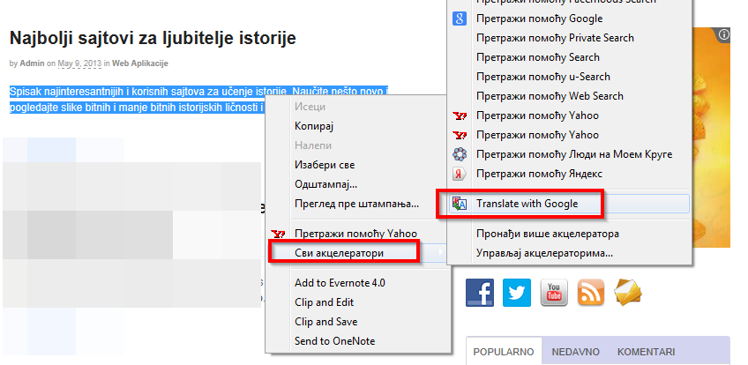Open the Twitter social icon
This screenshot has height=365, width=748.
click(517, 293)
